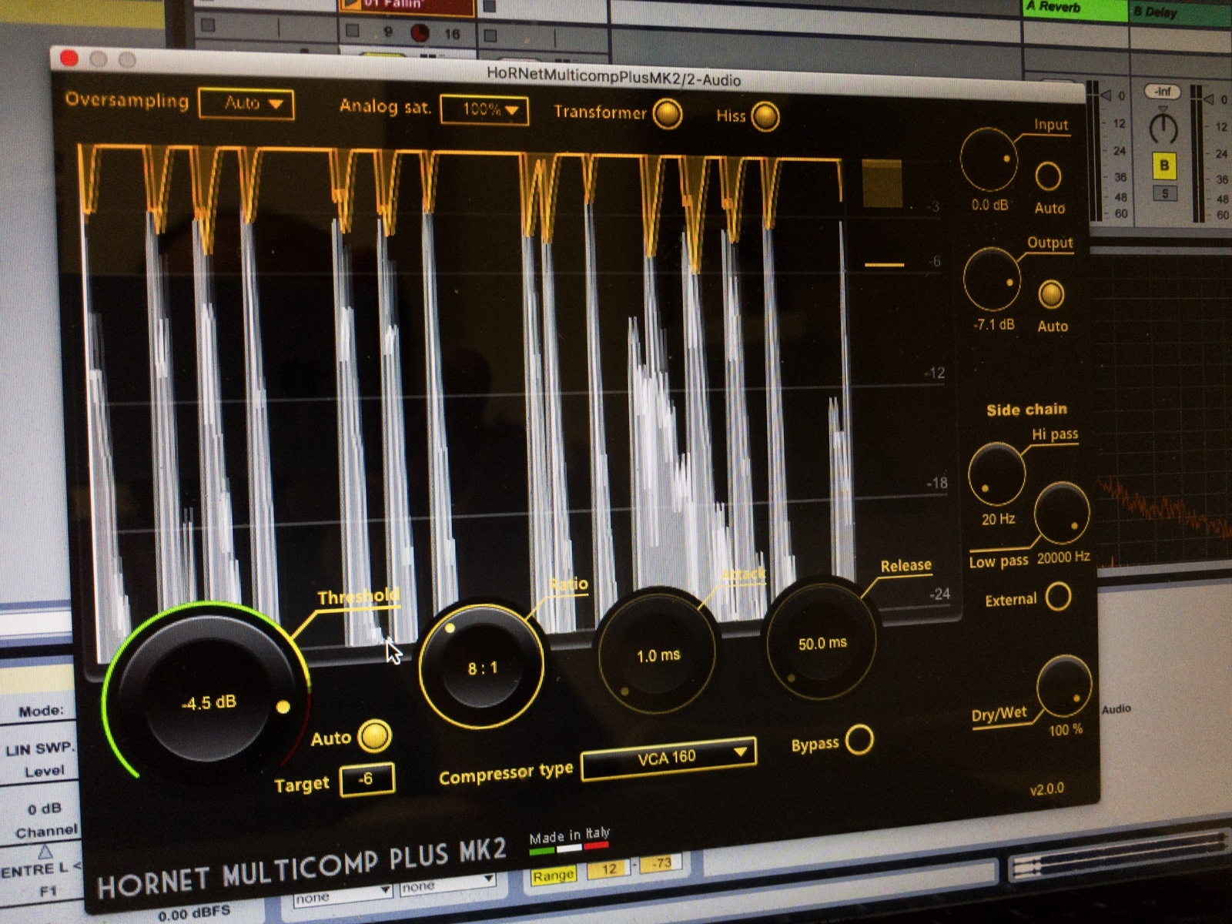The image size is (1232, 924).
Task: Click the Threshold label above the big knob
Action: click(x=357, y=596)
